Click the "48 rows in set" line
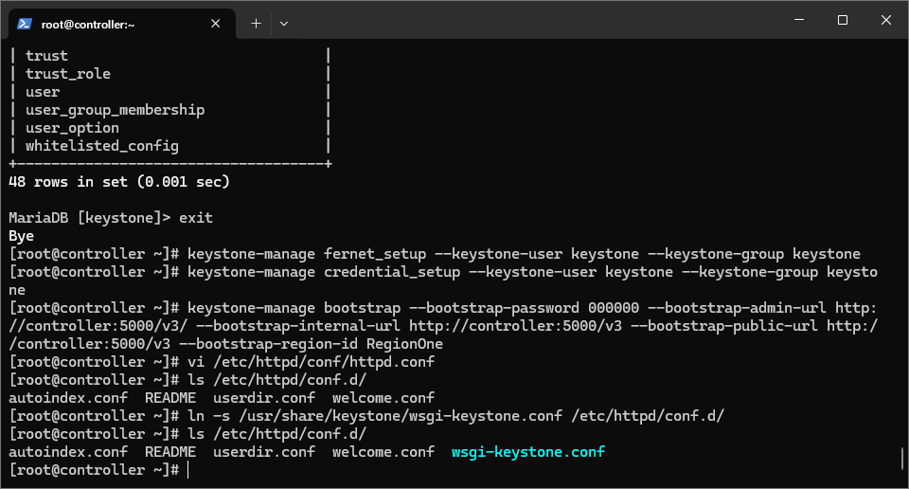 click(x=119, y=181)
